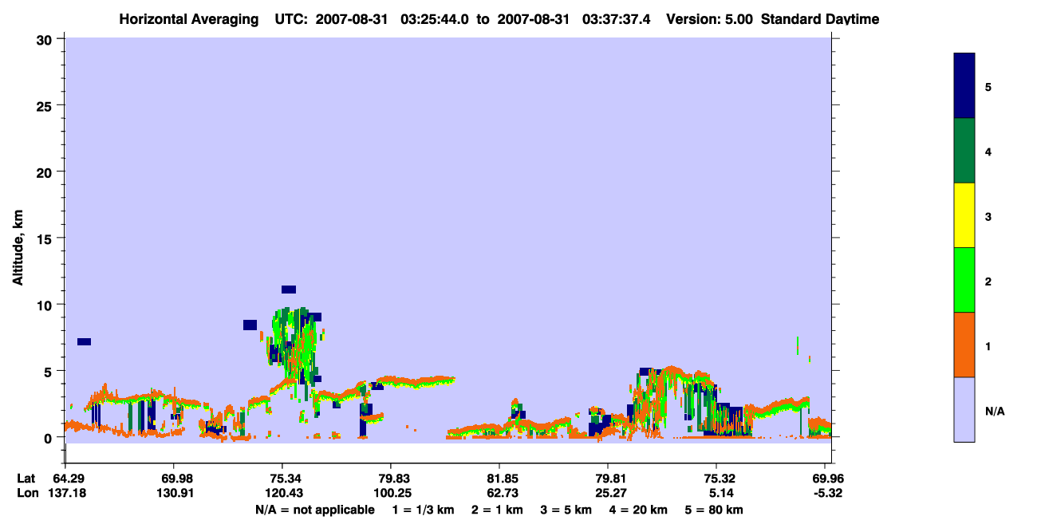1037x532 pixels.
Task: Click the '5 = 80 km' legend note
Action: (714, 510)
